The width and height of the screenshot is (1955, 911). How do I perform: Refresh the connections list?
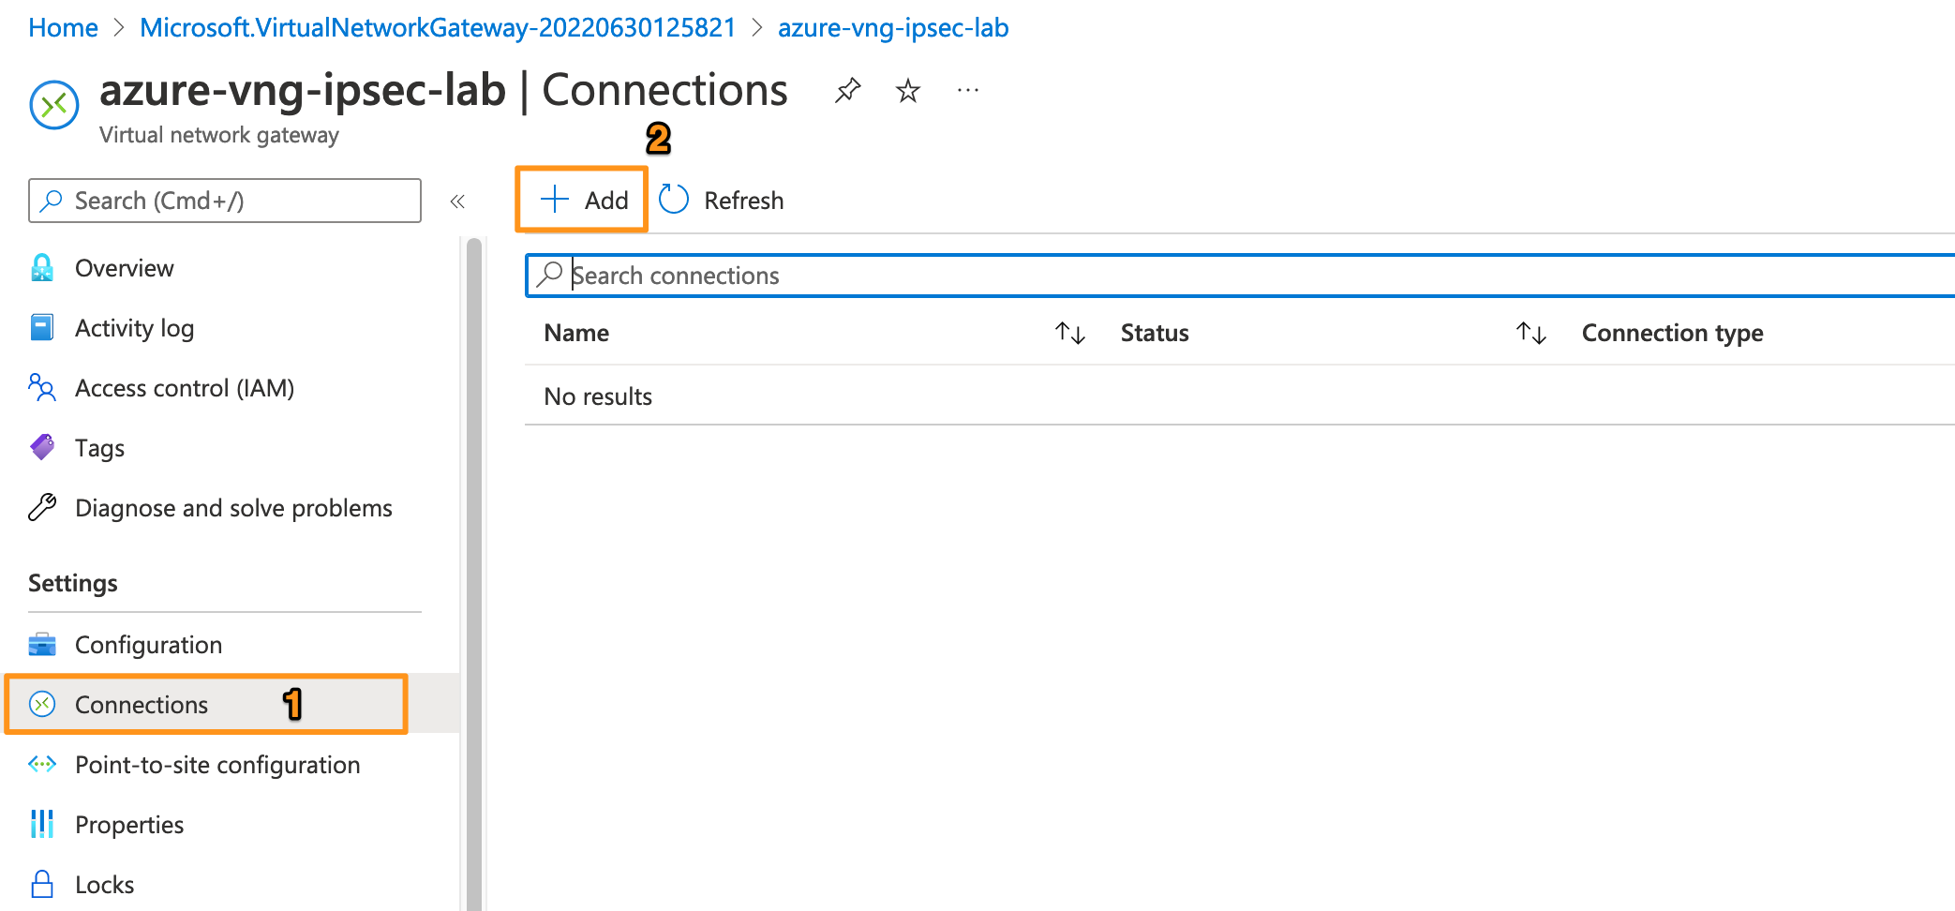point(721,200)
